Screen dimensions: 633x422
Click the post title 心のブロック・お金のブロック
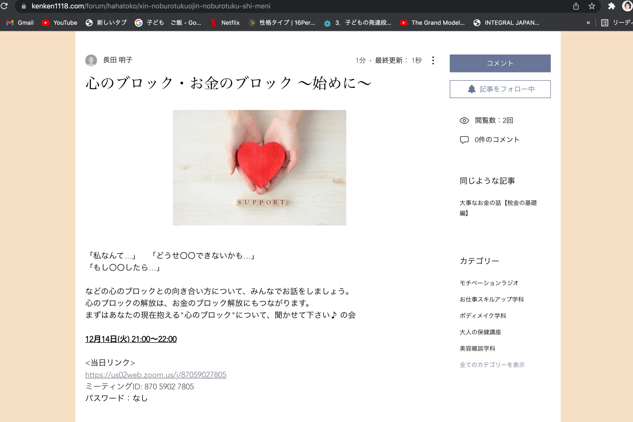[228, 83]
